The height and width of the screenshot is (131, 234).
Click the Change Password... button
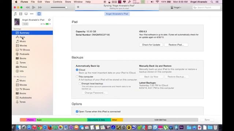pyautogui.click(x=95, y=93)
